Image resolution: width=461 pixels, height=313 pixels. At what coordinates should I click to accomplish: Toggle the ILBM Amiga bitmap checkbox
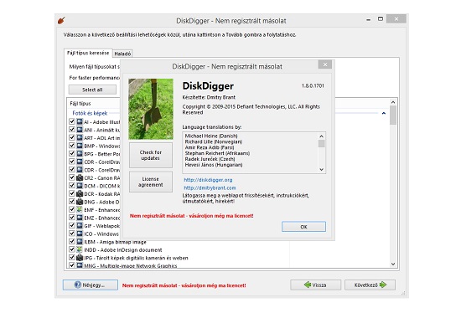pyautogui.click(x=72, y=241)
